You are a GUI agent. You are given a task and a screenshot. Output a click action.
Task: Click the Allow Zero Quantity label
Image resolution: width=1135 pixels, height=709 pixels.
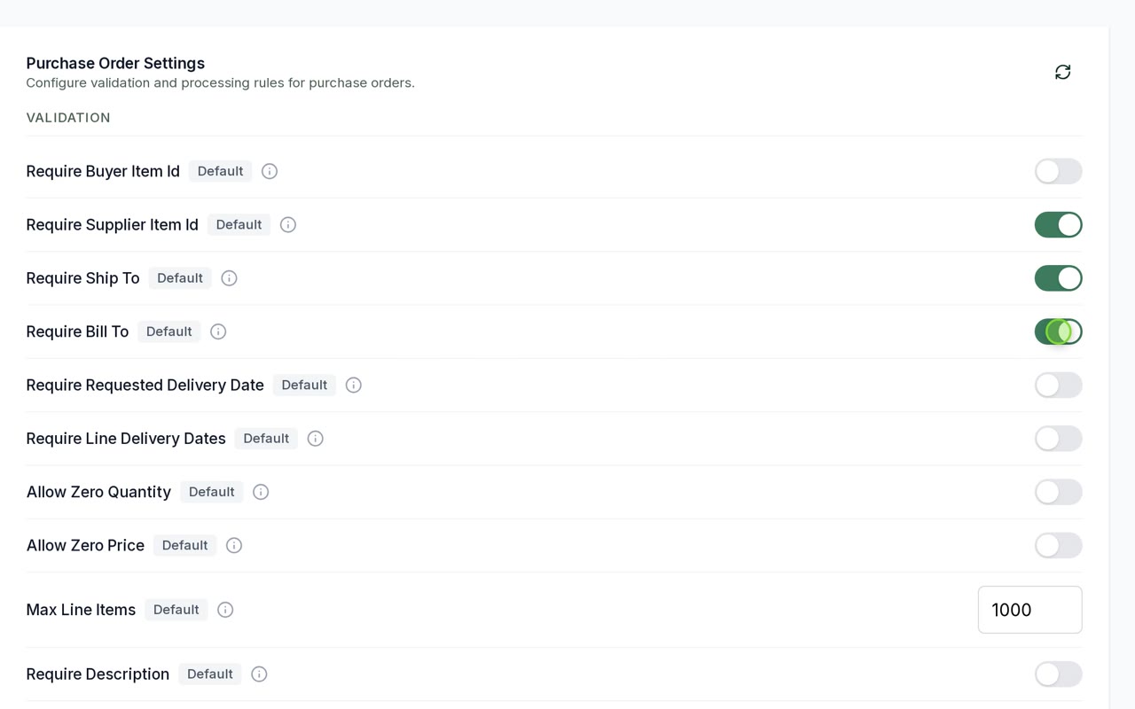click(x=98, y=492)
